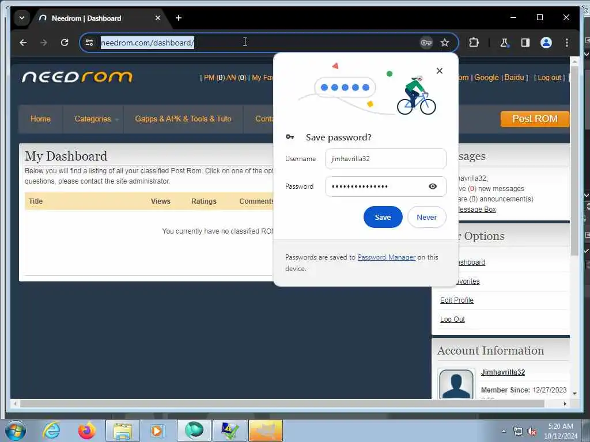Open the Edit Profile link
590x442 pixels.
(457, 300)
